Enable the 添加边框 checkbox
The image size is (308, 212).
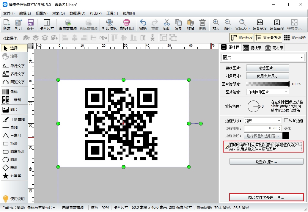point(286,120)
